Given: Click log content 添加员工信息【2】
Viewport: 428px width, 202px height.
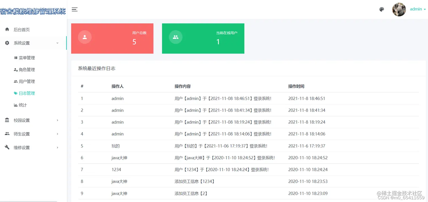Looking at the screenshot, I should coord(191,194).
